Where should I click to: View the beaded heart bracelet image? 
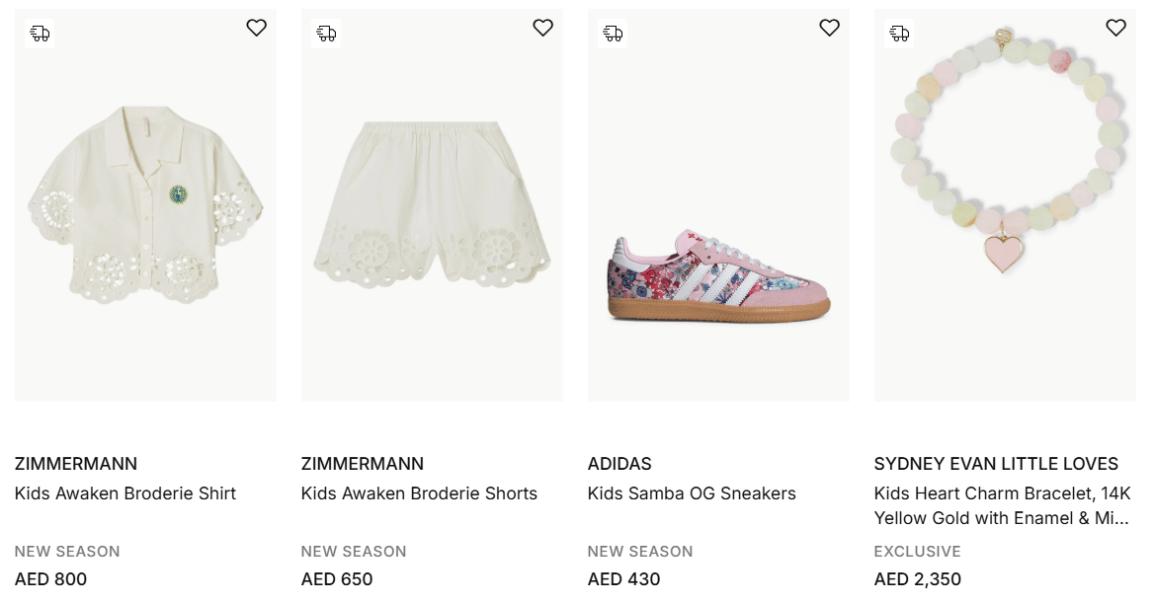(x=1005, y=158)
